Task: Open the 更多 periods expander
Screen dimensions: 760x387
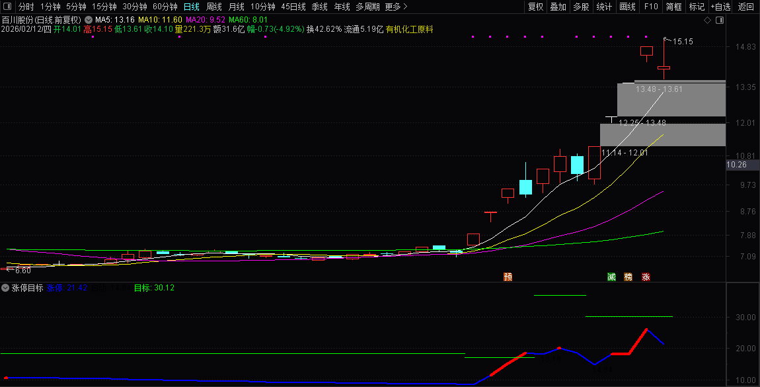Action: [396, 7]
